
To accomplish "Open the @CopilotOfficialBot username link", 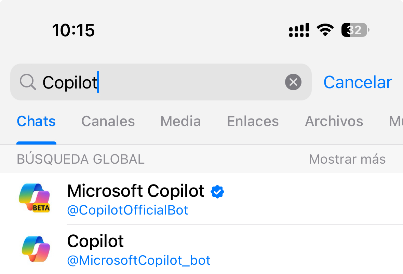I will (x=127, y=210).
